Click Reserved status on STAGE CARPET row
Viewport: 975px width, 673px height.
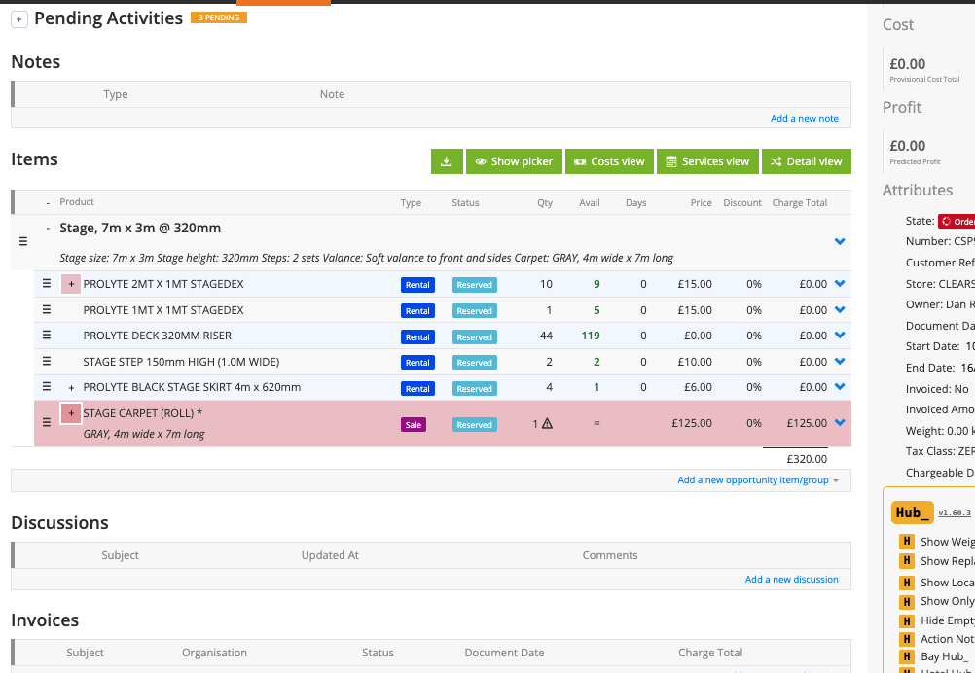475,425
